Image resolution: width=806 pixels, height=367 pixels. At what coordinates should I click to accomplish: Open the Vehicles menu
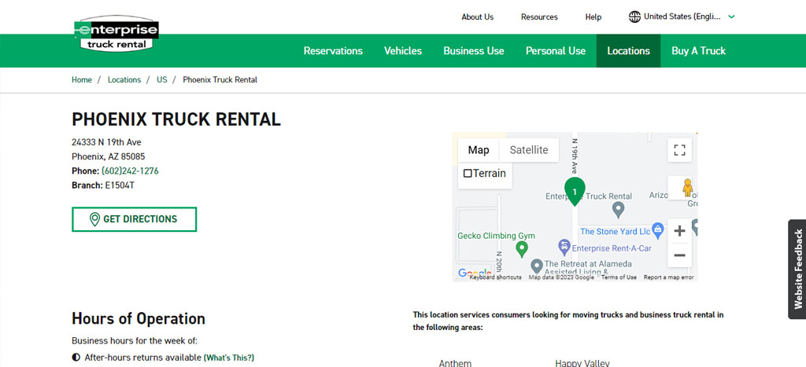point(403,51)
